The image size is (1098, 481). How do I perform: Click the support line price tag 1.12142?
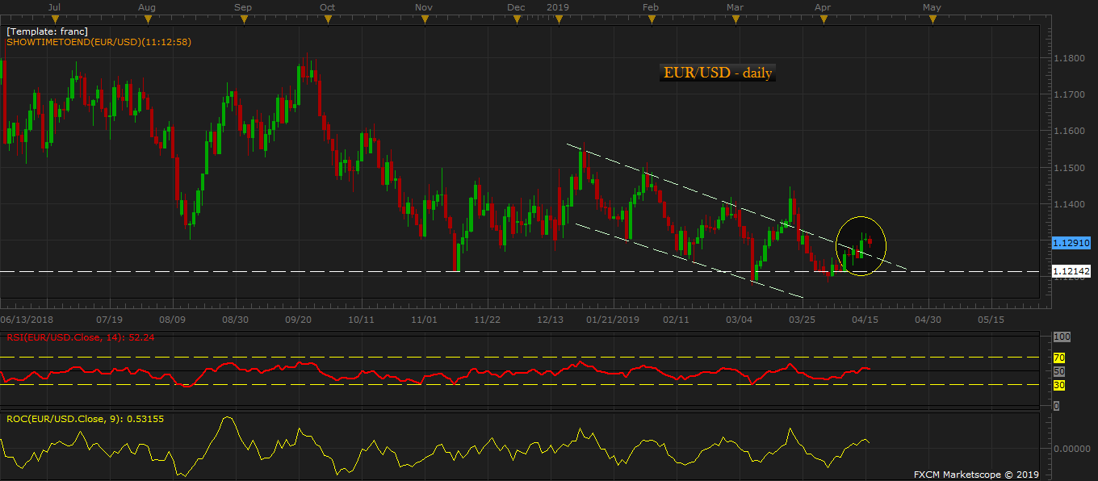point(1071,272)
